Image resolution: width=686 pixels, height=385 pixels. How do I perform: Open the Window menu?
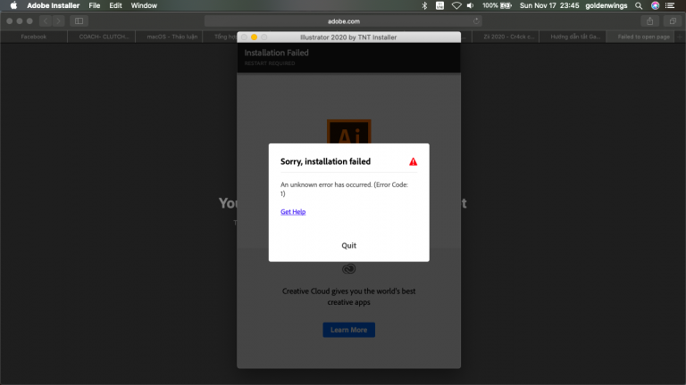(x=144, y=5)
